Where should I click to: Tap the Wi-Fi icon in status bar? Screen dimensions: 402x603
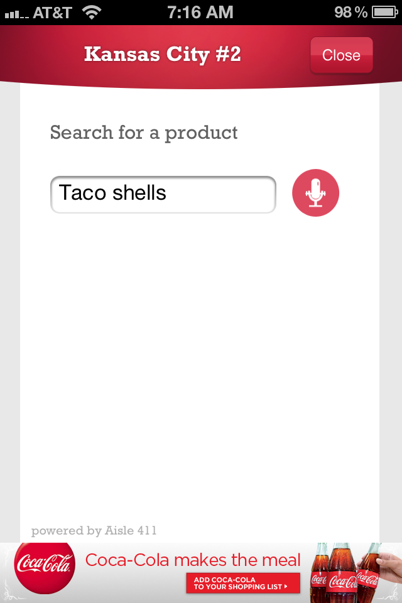[92, 13]
